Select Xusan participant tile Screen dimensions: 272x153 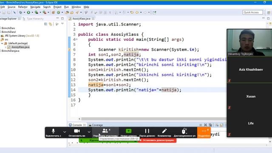pos(249,96)
